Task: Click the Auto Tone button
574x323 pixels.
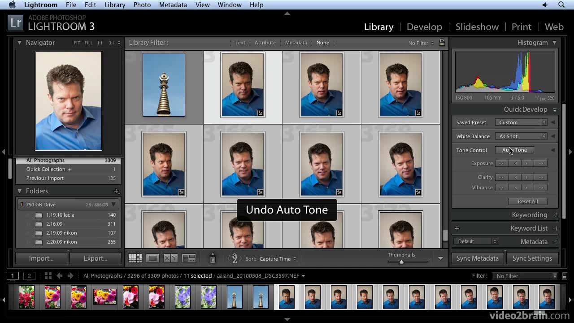Action: point(514,150)
